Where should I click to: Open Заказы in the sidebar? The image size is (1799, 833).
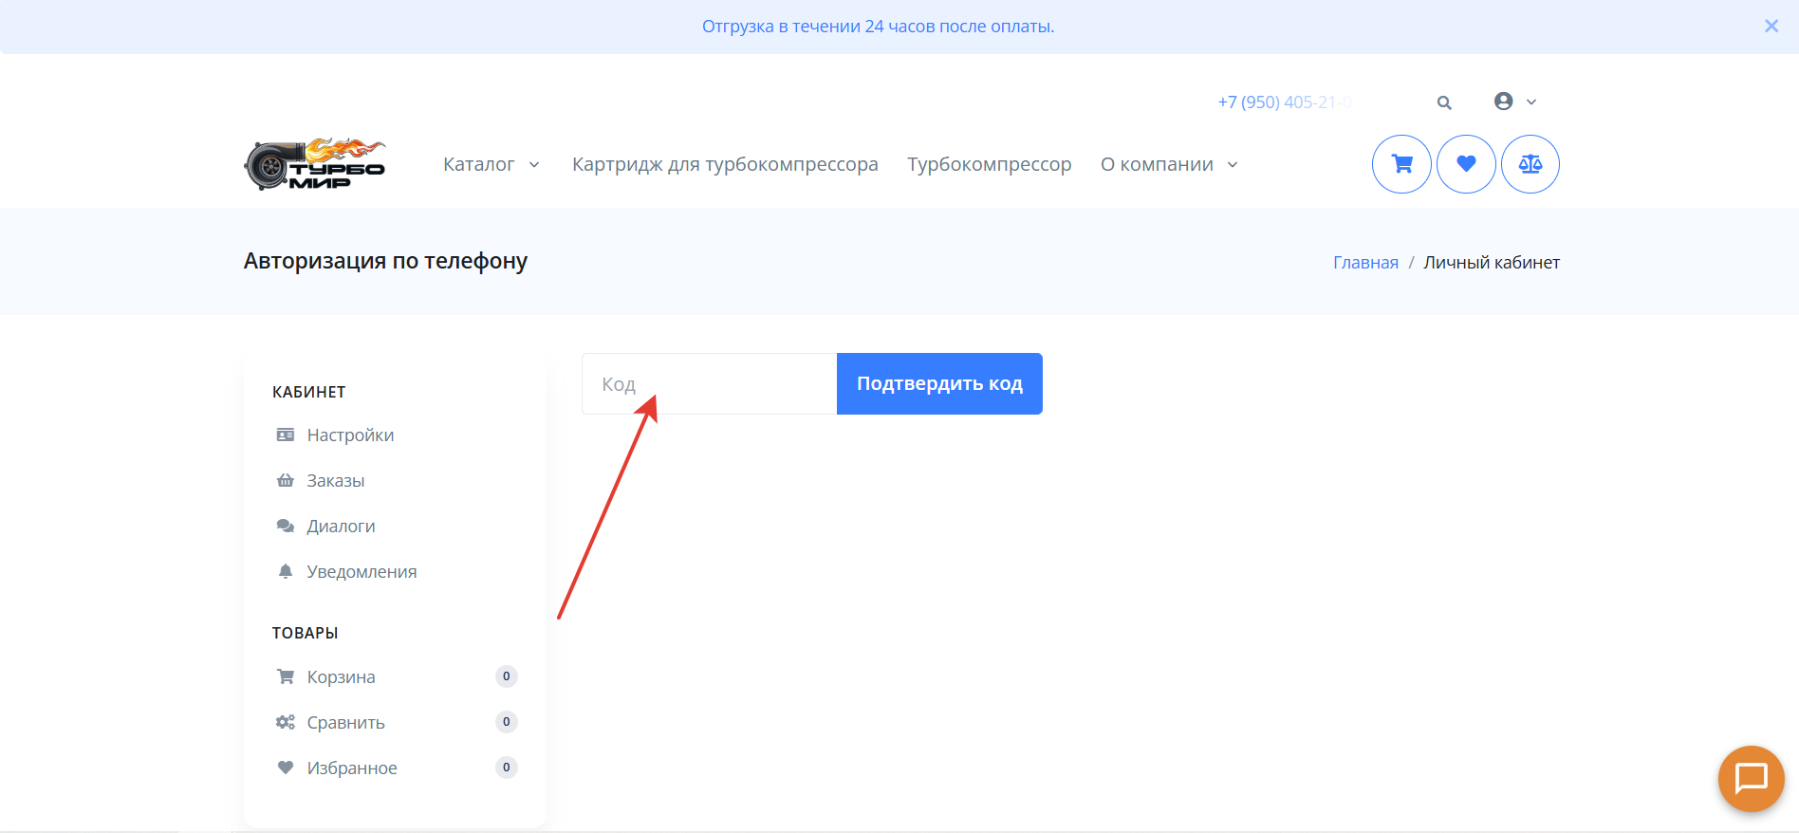(336, 481)
